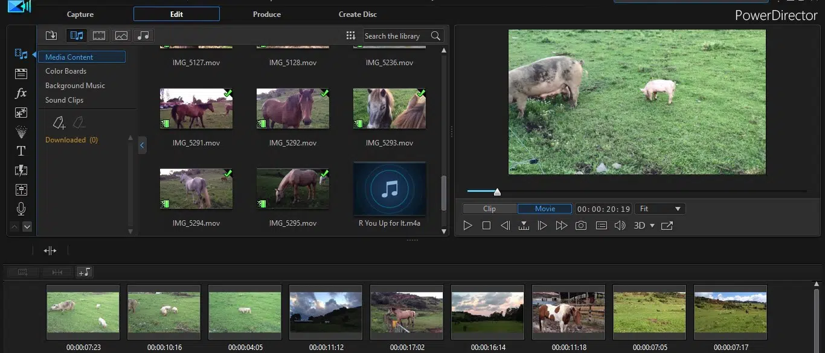The width and height of the screenshot is (825, 353).
Task: Expand the 3D mode dropdown arrow
Action: tap(652, 226)
